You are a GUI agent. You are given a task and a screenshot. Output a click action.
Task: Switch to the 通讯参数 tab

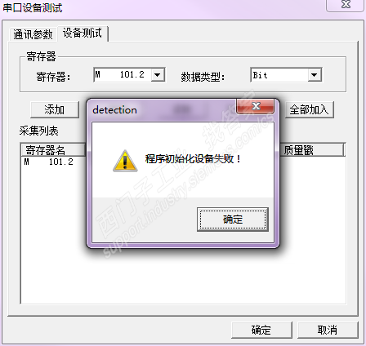33,34
